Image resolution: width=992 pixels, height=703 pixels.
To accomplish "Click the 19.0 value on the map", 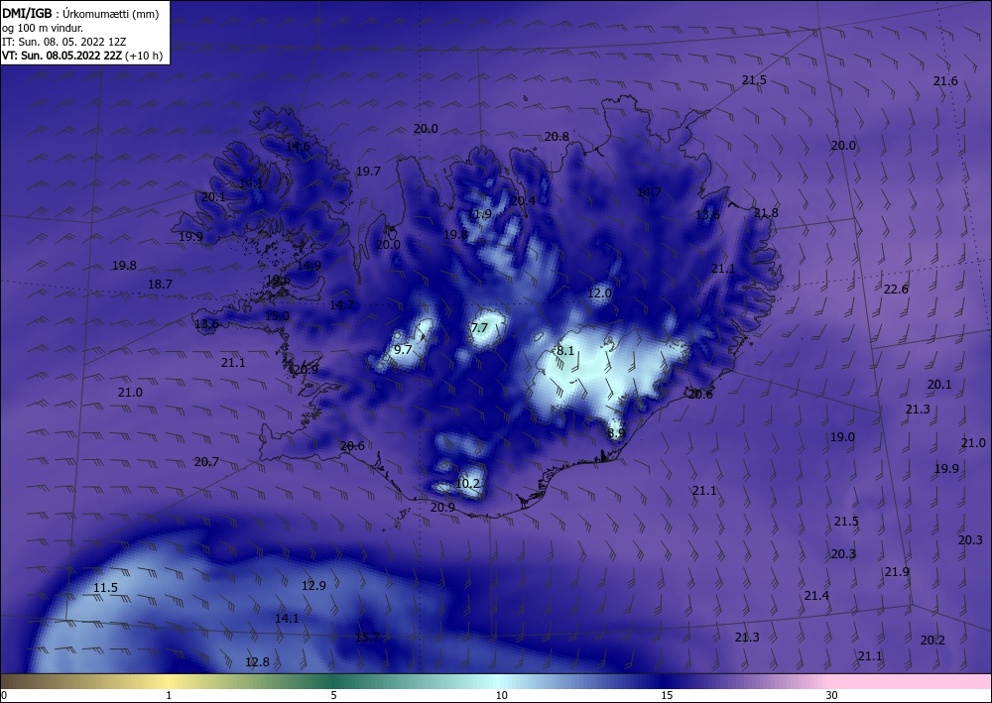I will [842, 437].
